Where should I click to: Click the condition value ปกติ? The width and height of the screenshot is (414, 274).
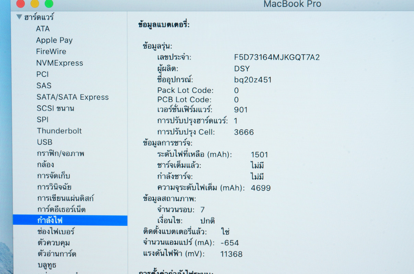[x=208, y=221]
